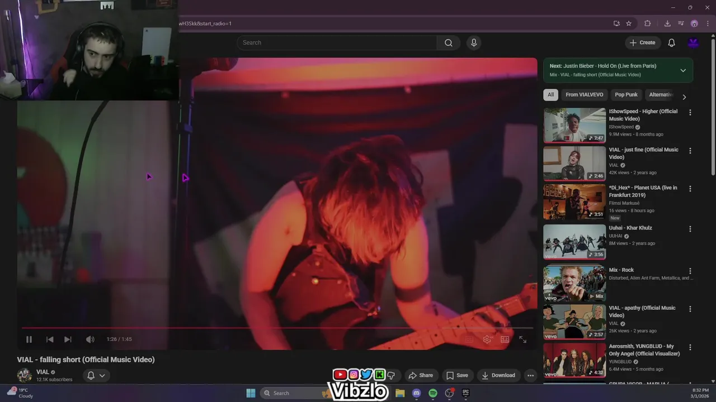Install app icon in address bar
The height and width of the screenshot is (402, 716).
[616, 23]
